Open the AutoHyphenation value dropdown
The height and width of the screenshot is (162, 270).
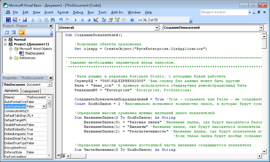(44, 106)
